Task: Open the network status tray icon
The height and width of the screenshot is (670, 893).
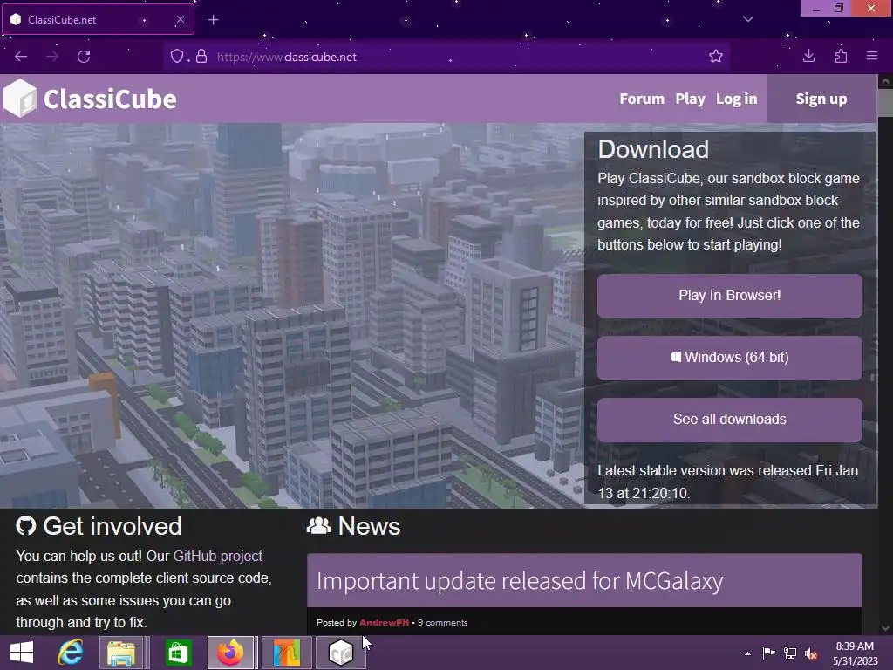Action: pos(790,653)
